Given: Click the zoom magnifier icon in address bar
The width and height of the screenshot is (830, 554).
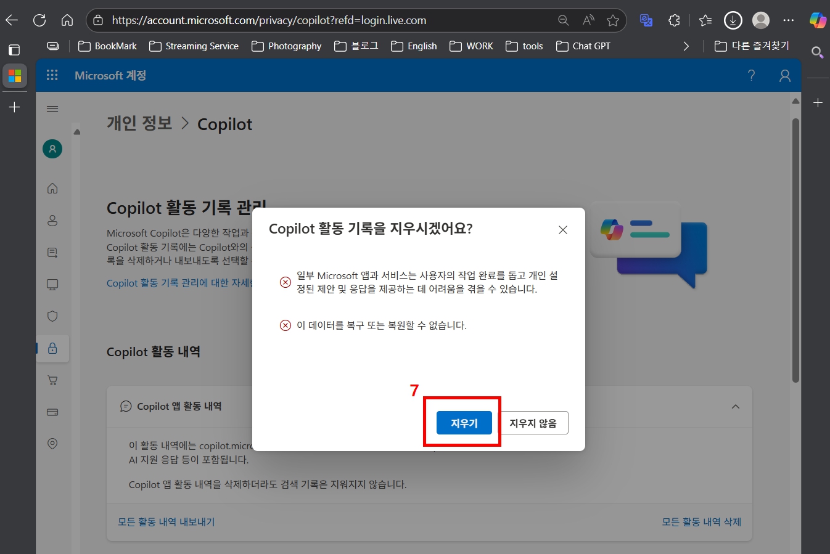Looking at the screenshot, I should 563,20.
